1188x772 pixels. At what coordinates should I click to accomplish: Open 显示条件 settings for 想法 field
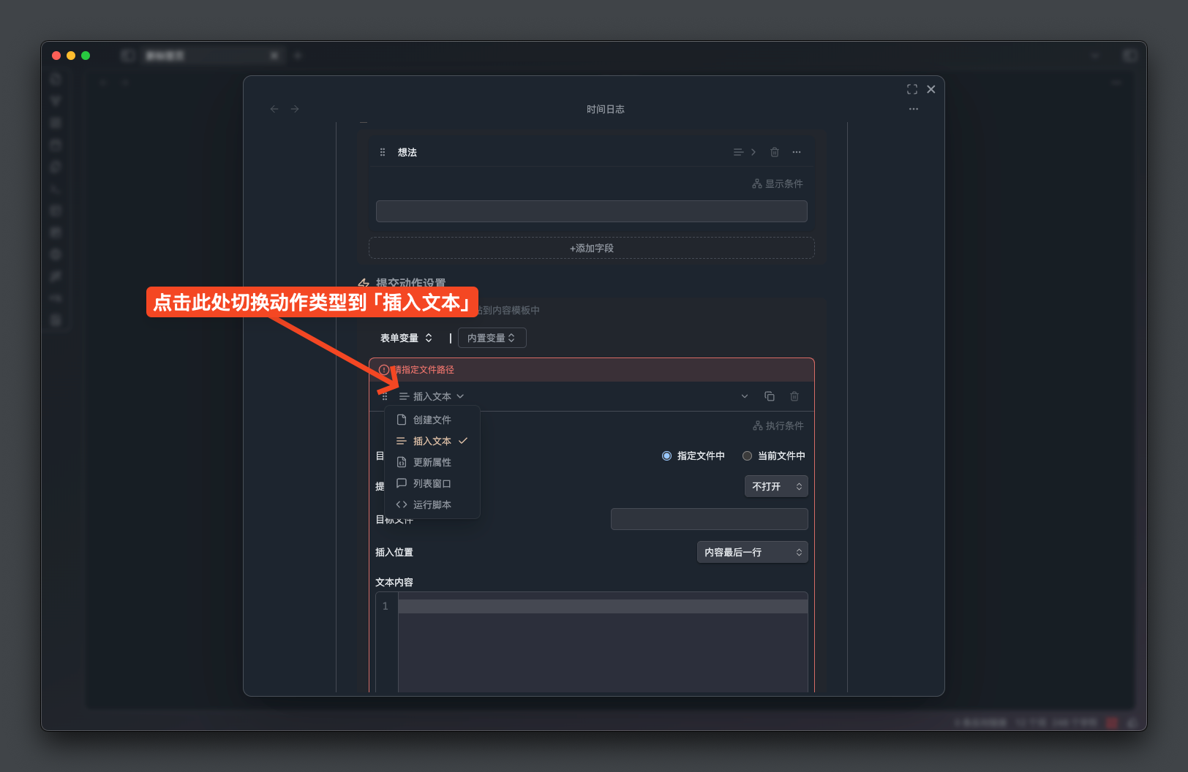pos(778,183)
